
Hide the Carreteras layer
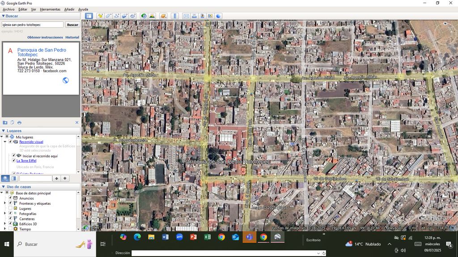click(x=10, y=219)
